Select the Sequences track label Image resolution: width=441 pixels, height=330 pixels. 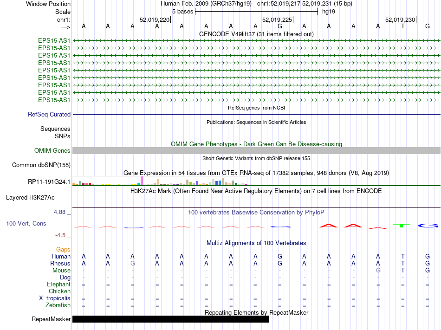pyautogui.click(x=55, y=129)
